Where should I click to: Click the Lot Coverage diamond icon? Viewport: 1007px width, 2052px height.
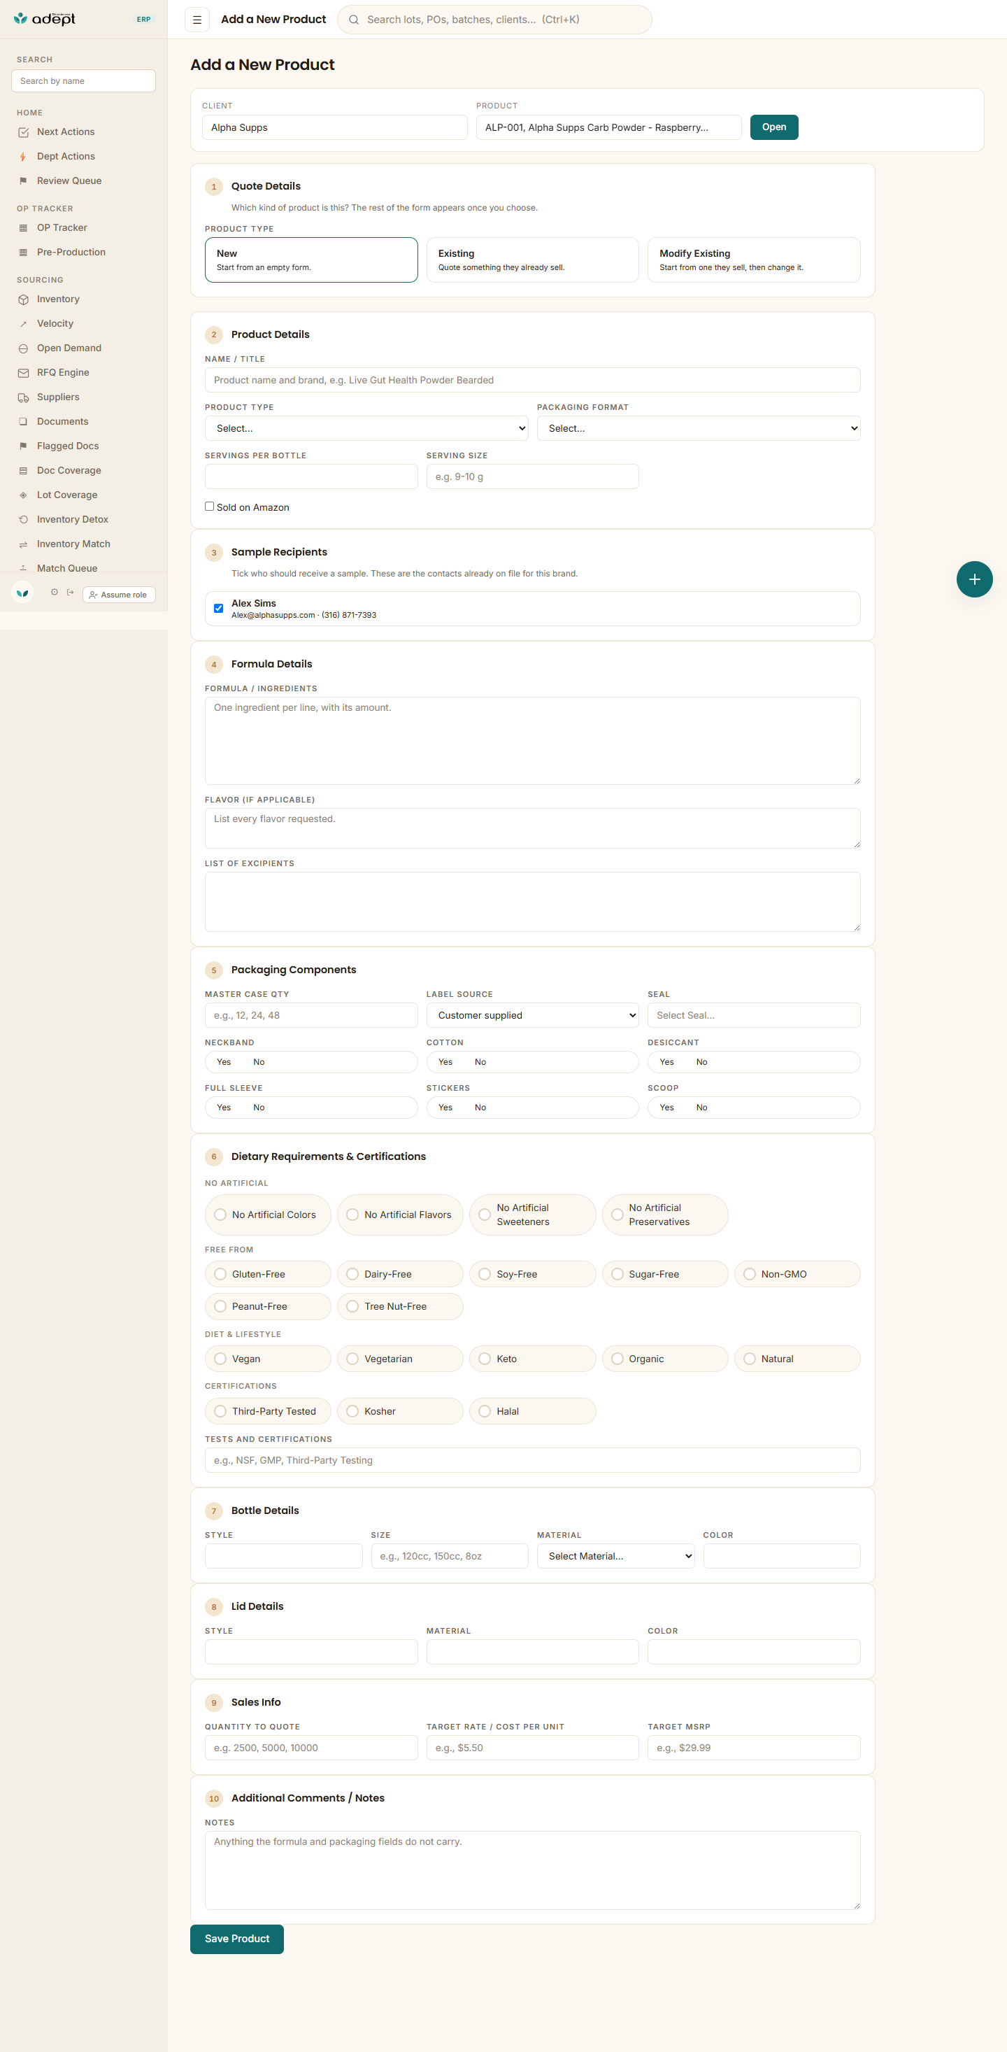pyautogui.click(x=23, y=495)
